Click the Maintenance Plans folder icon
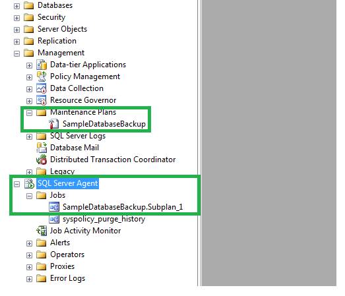The height and width of the screenshot is (296, 345). (x=41, y=113)
